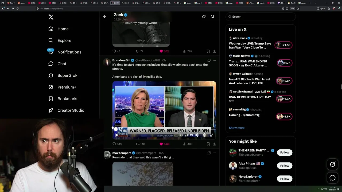342x192 pixels.
Task: Click browser back navigation arrow
Action: 8,9
